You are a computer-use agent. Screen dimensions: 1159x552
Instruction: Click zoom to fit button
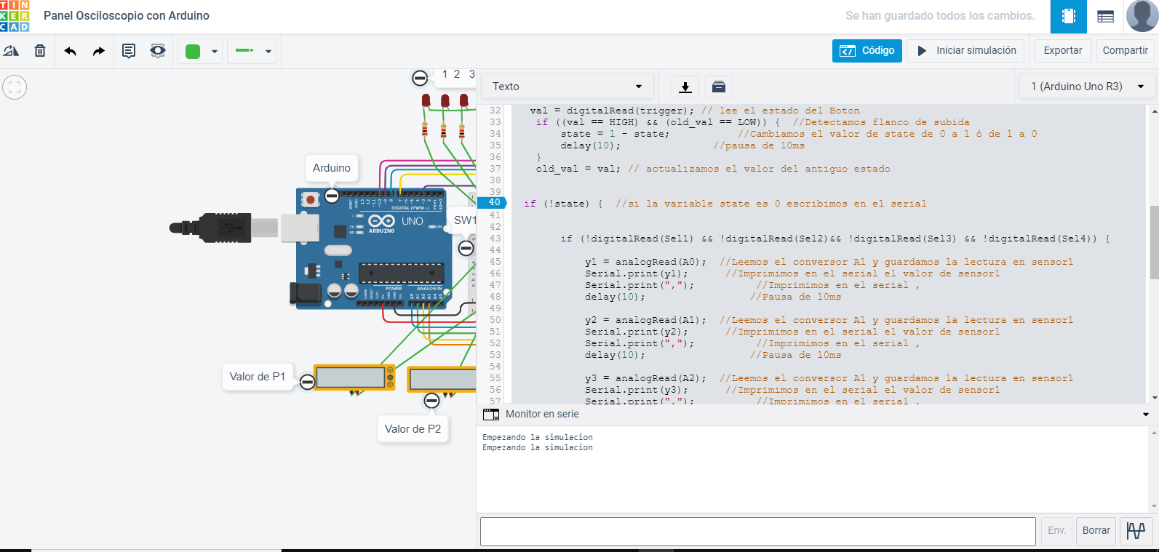15,87
